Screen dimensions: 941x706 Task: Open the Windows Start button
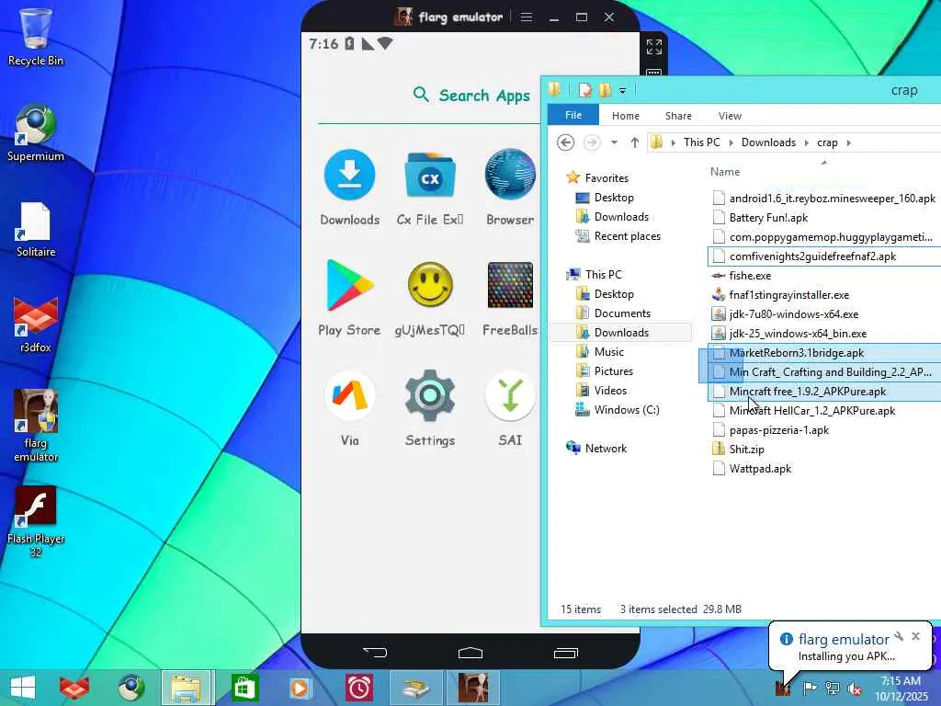coord(22,688)
